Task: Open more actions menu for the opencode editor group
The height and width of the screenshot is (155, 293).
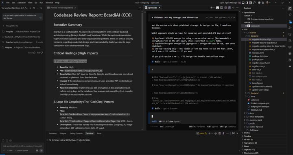Action: point(238,8)
